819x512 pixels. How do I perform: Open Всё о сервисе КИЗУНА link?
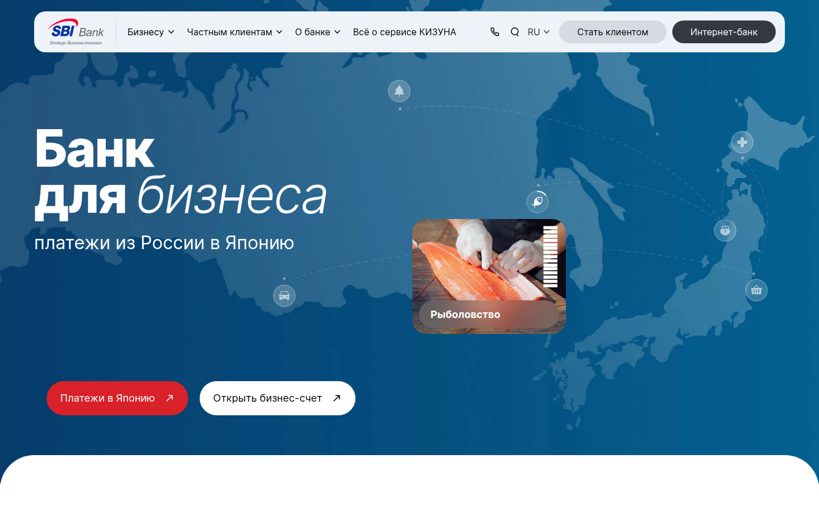[404, 32]
